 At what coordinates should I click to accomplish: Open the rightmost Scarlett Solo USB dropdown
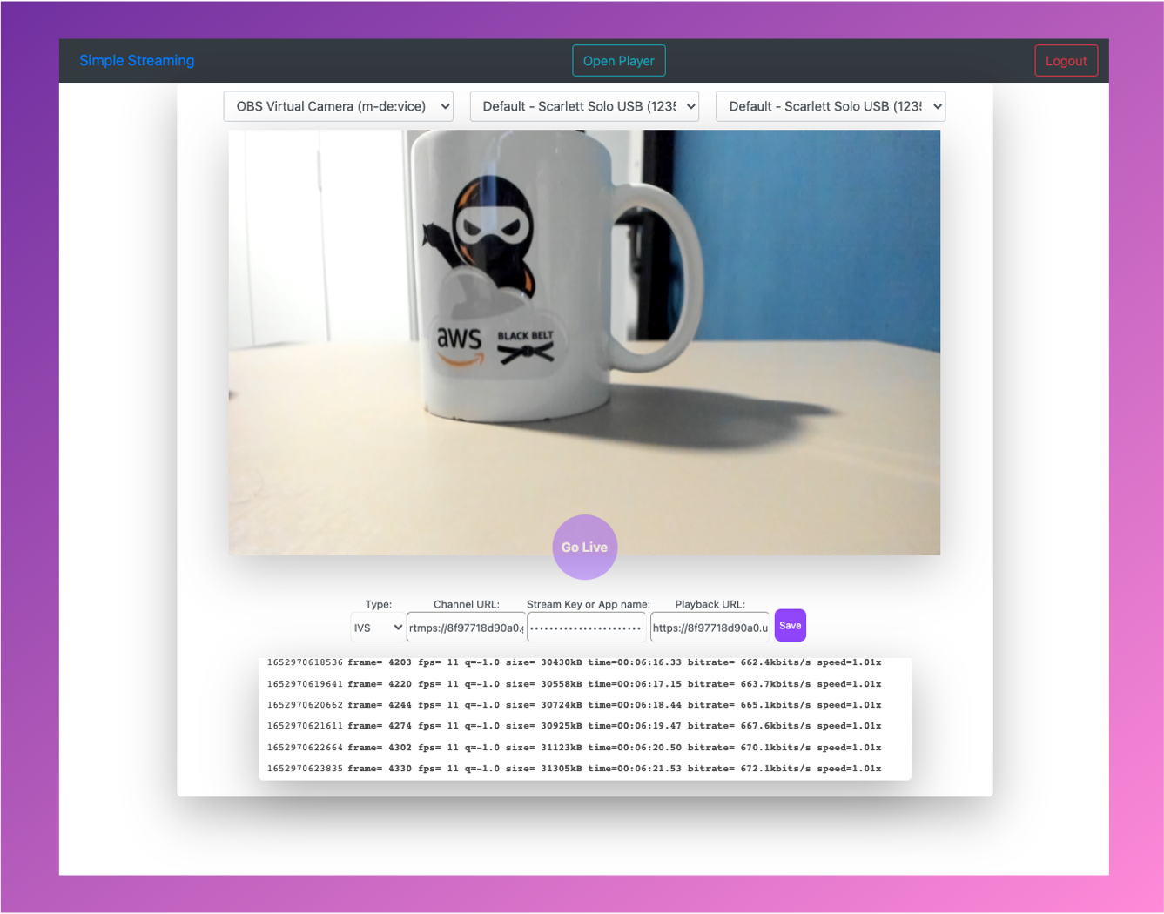pyautogui.click(x=831, y=106)
